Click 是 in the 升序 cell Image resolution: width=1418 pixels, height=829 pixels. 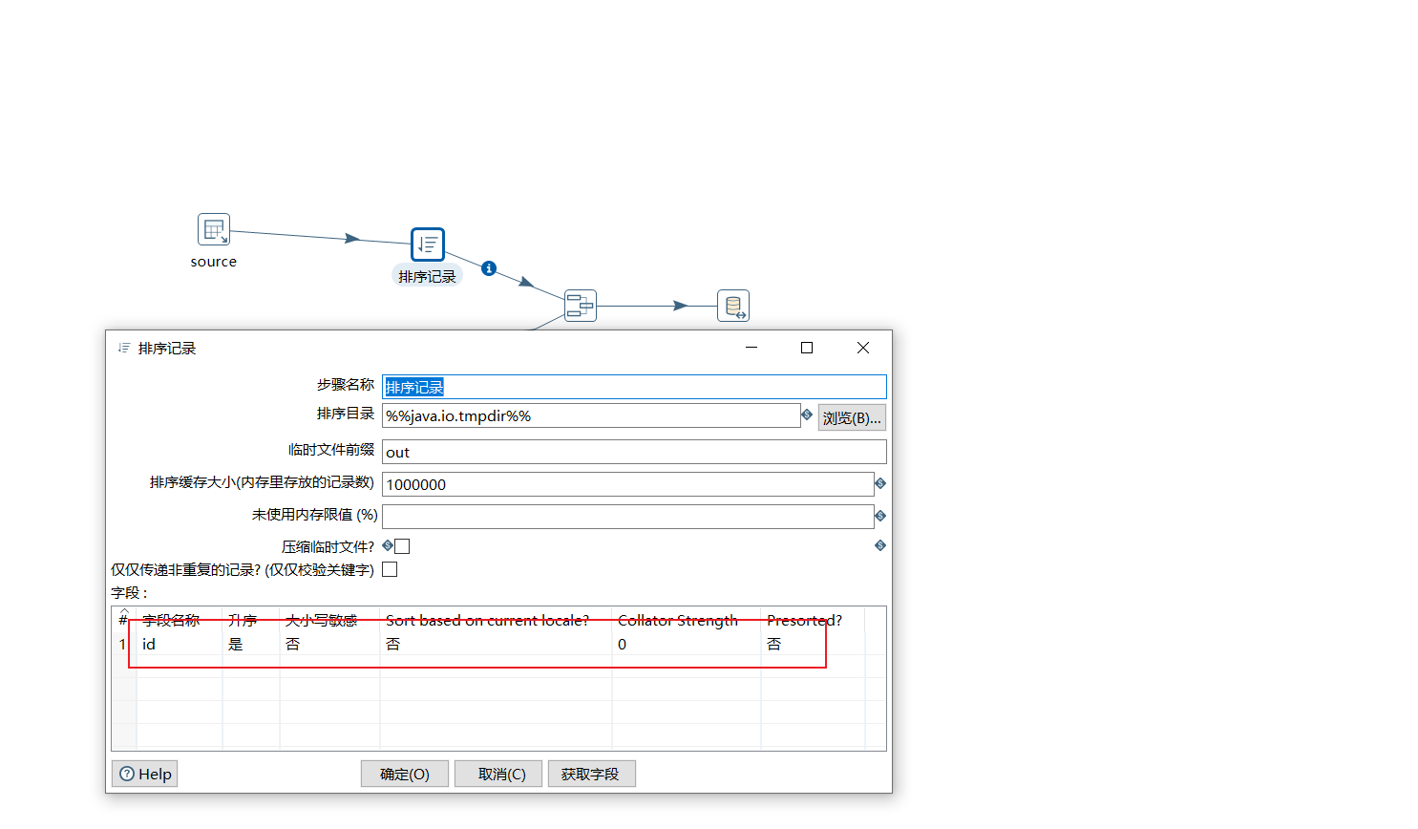[x=251, y=644]
